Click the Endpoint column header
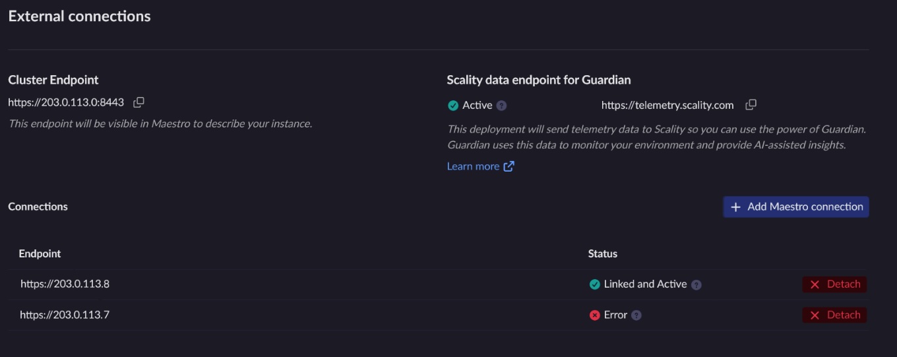The image size is (897, 357). 40,253
